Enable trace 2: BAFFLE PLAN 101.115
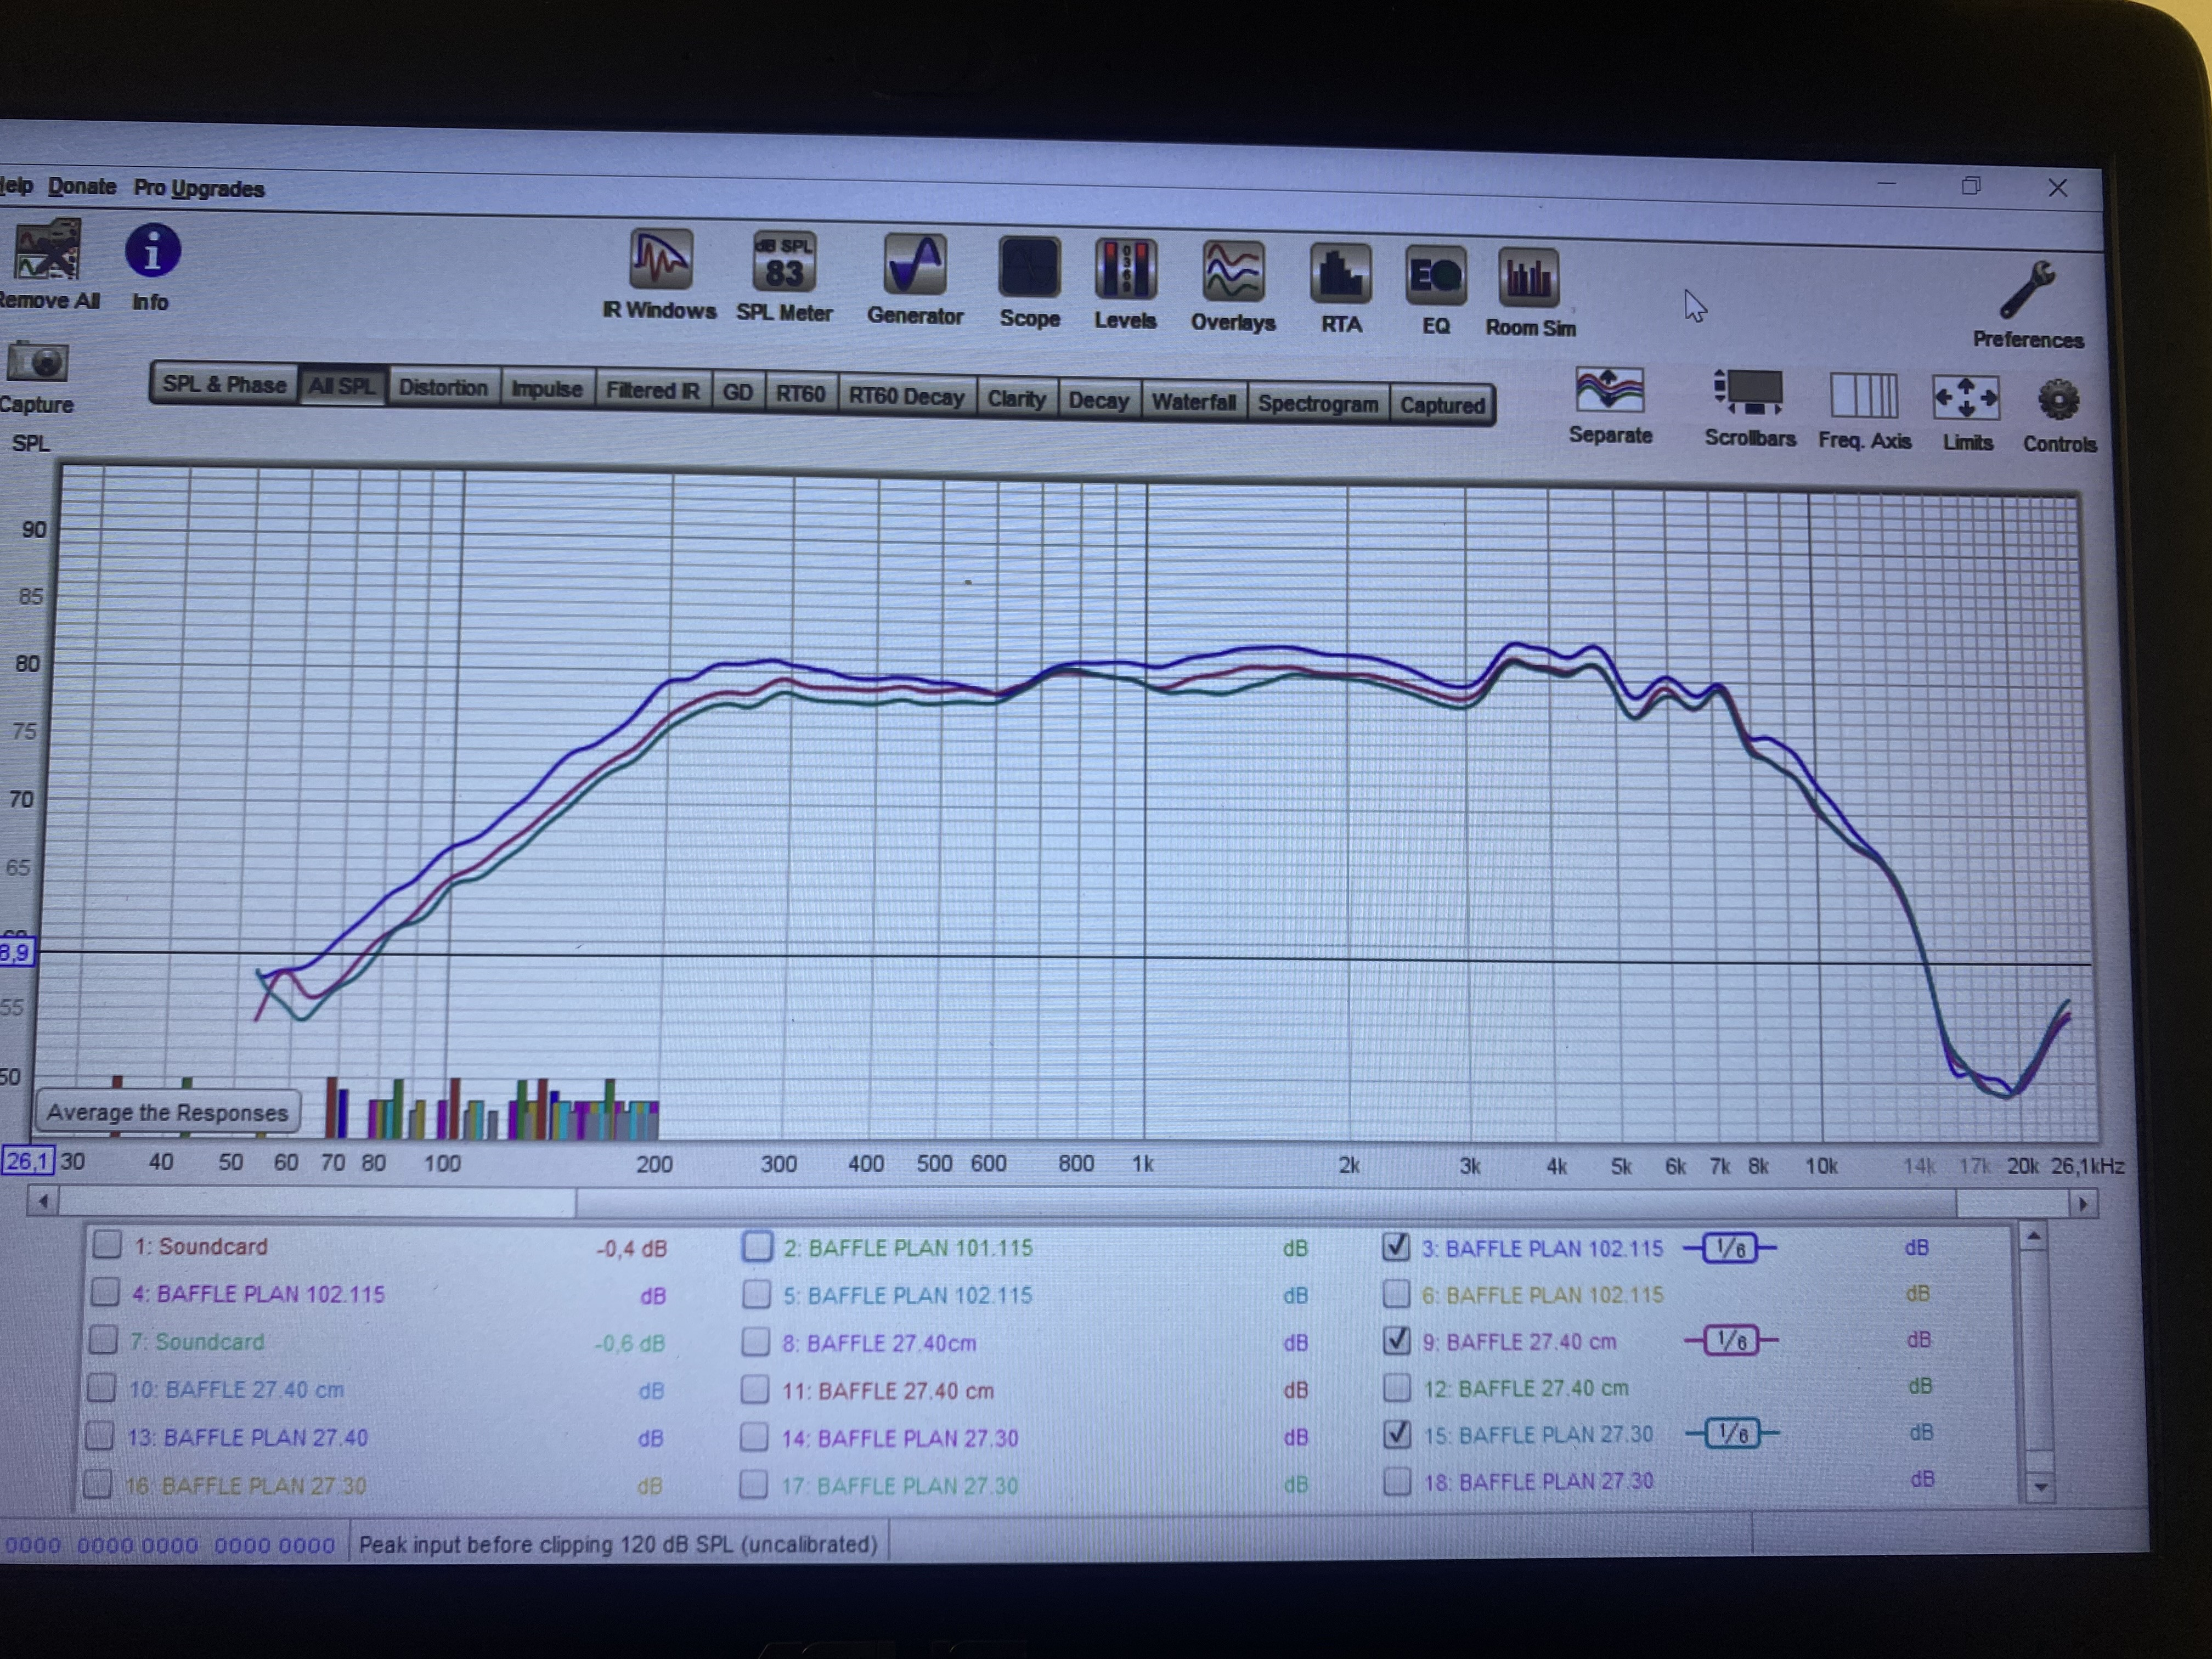Screen dimensions: 2212x1659 (x=758, y=1246)
